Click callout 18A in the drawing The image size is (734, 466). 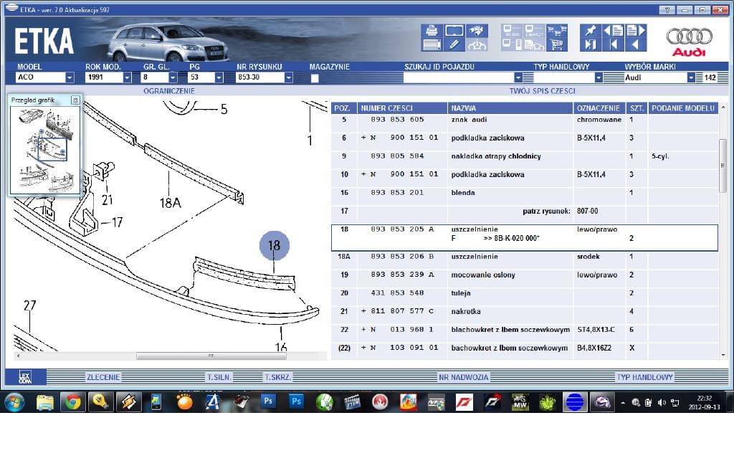pos(170,203)
